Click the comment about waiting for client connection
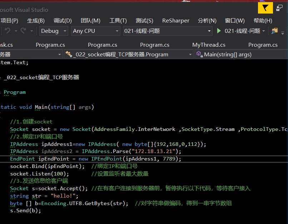The height and width of the screenshot is (224, 288). (x=171, y=188)
